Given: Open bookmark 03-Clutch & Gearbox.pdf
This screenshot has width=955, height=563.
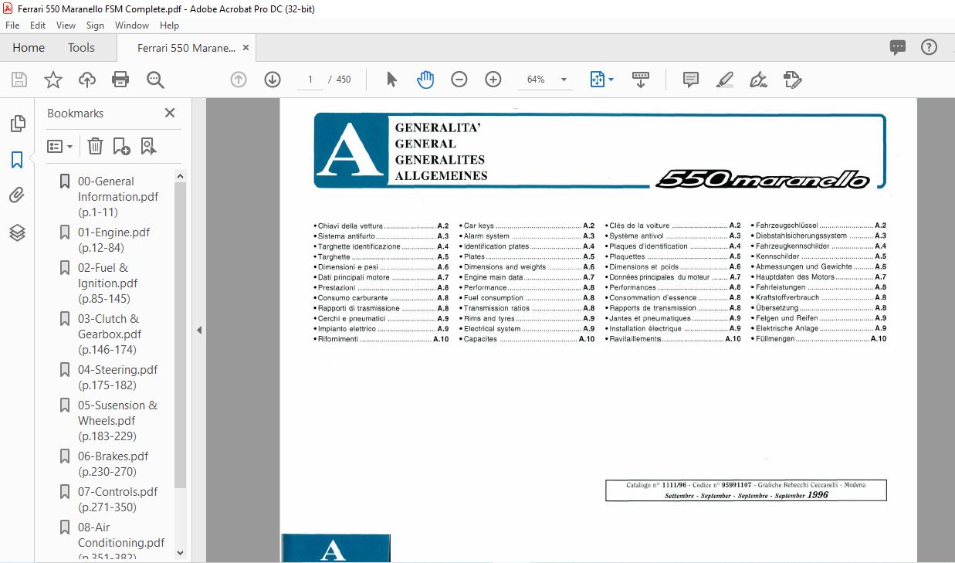Looking at the screenshot, I should coord(110,334).
